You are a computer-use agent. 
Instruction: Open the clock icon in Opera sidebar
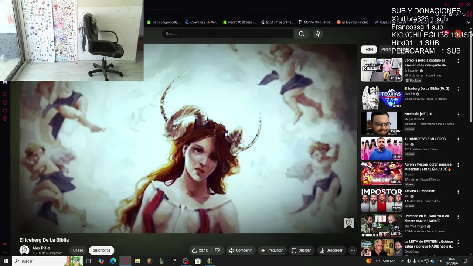5,102
